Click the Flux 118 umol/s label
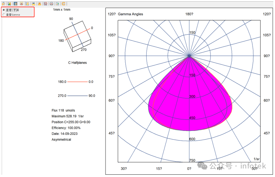This screenshot has width=275, height=177. [x=63, y=110]
